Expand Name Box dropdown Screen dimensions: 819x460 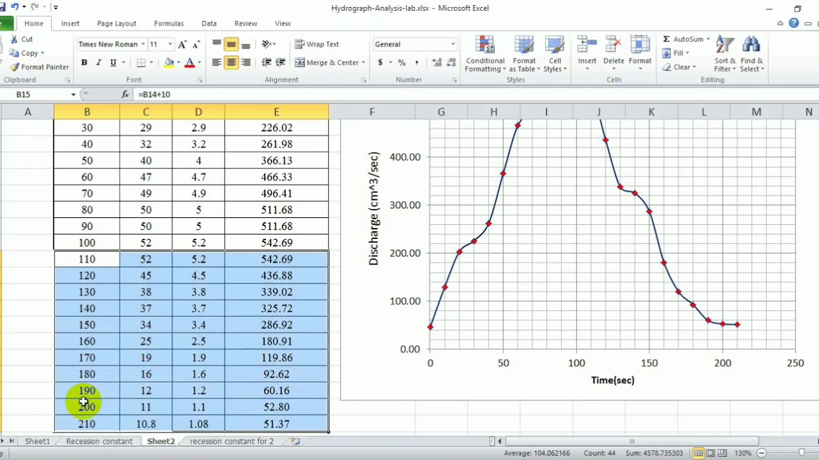pyautogui.click(x=73, y=94)
